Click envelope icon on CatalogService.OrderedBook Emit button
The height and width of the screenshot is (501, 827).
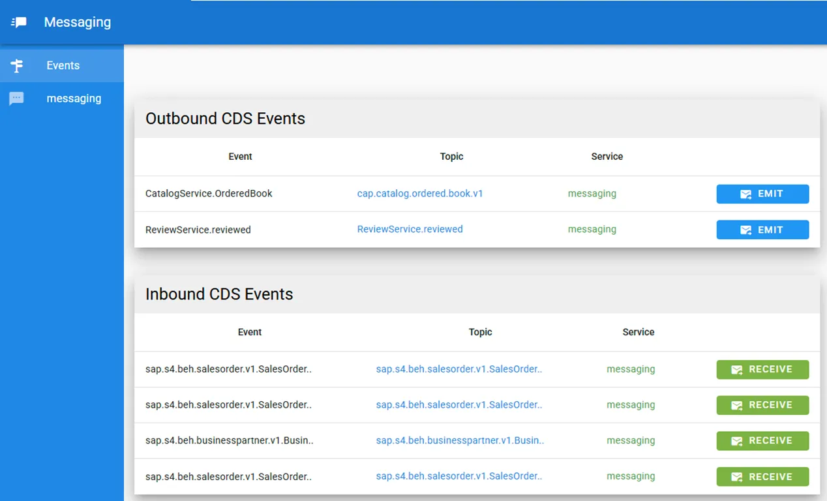point(745,194)
